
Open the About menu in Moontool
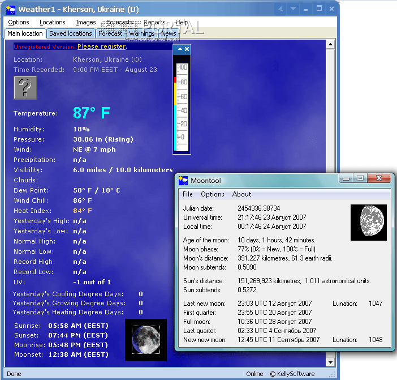pos(242,194)
